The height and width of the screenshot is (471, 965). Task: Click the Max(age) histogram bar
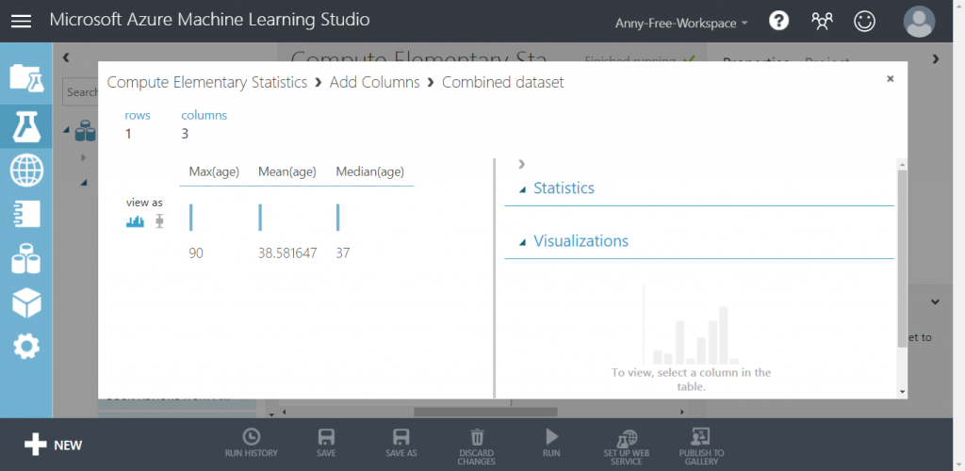pos(190,218)
